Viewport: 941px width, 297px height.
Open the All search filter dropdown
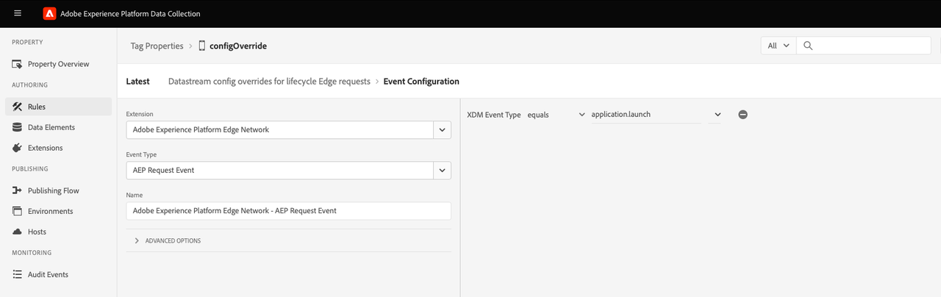point(778,46)
